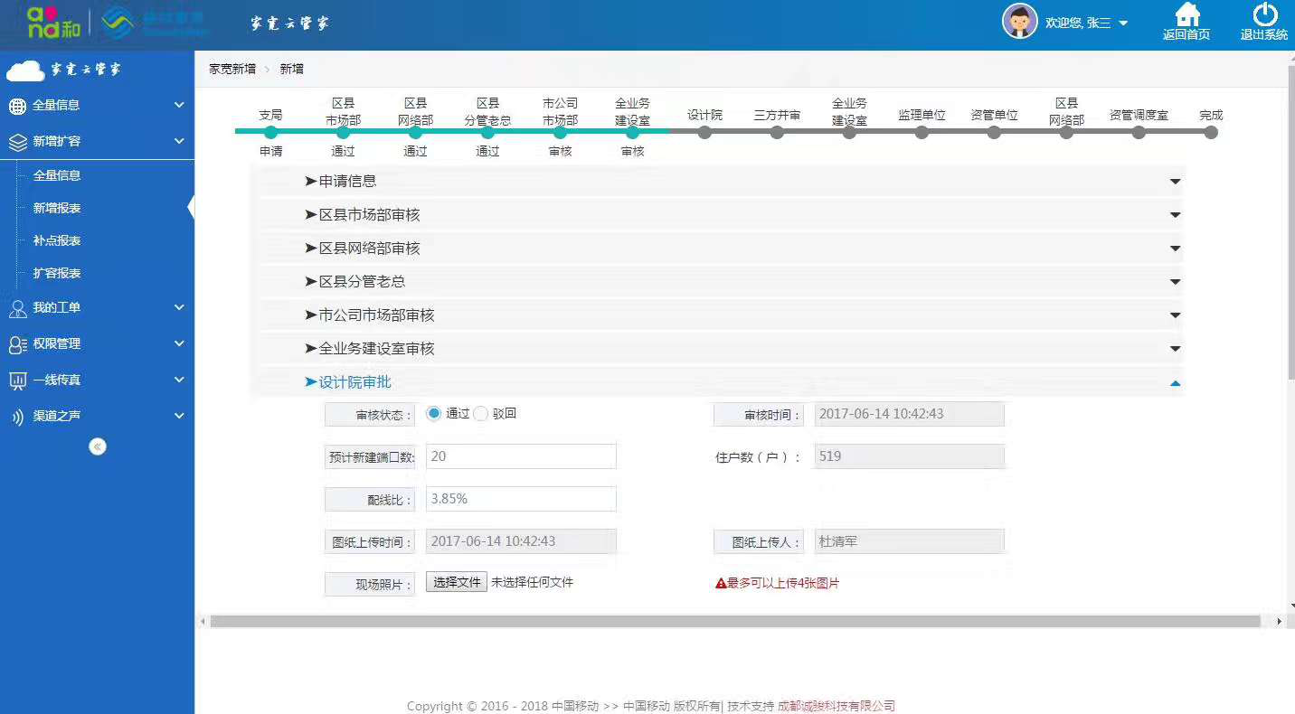
Task: Open the user dropdown next to 张三
Action: point(1123,23)
